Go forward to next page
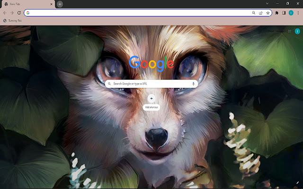 pyautogui.click(x=12, y=13)
